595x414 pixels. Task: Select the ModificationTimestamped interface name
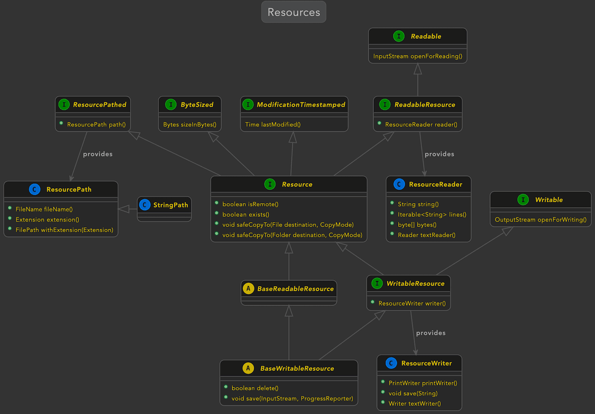[x=301, y=105]
